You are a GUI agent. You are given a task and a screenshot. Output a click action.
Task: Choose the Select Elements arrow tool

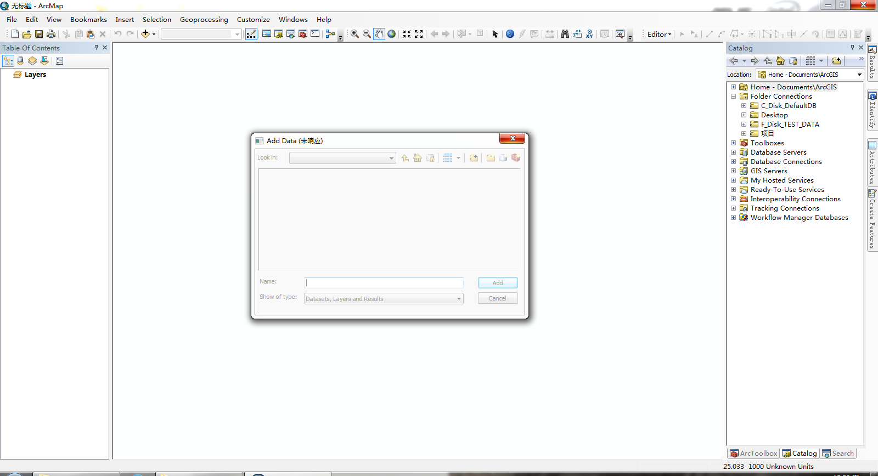tap(495, 34)
